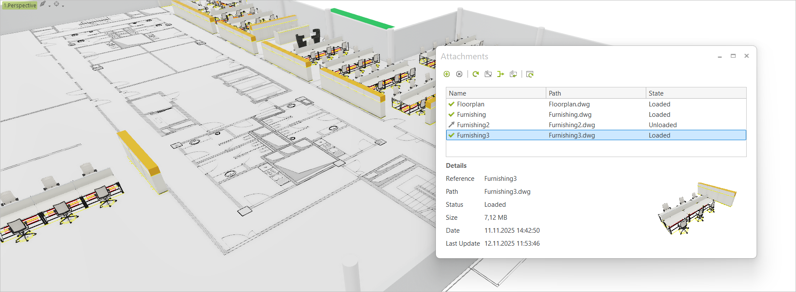Click the Reference value Furnishing3 in Details
The height and width of the screenshot is (292, 796).
(x=500, y=179)
